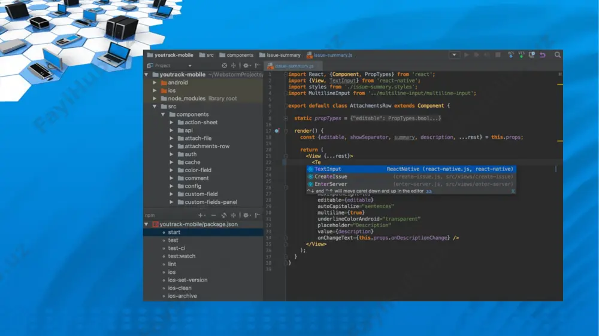Viewport: 599px width, 336px height.
Task: Click youtrack-mobile breadcrumb in navigation bar
Action: click(x=170, y=55)
